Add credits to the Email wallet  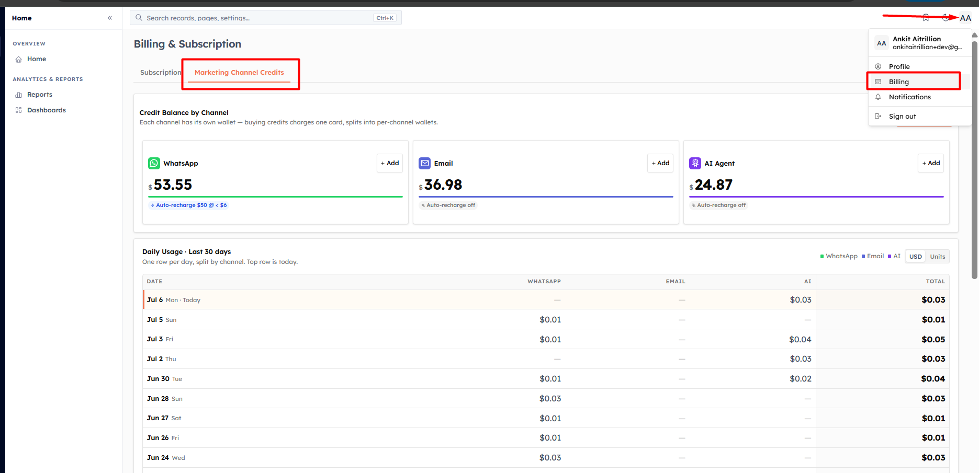point(660,163)
